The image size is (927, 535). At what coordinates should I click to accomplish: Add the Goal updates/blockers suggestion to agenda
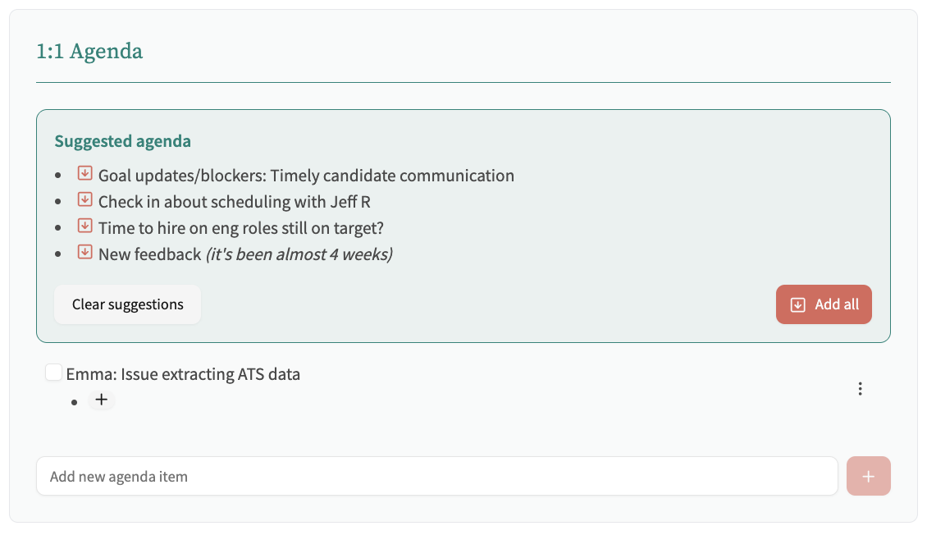84,174
